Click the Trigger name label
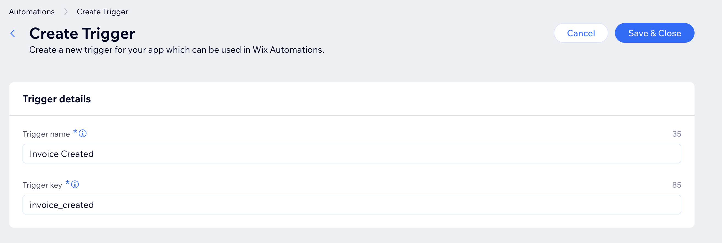722x243 pixels. point(46,134)
